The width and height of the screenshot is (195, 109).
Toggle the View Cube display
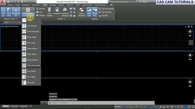click(9, 12)
